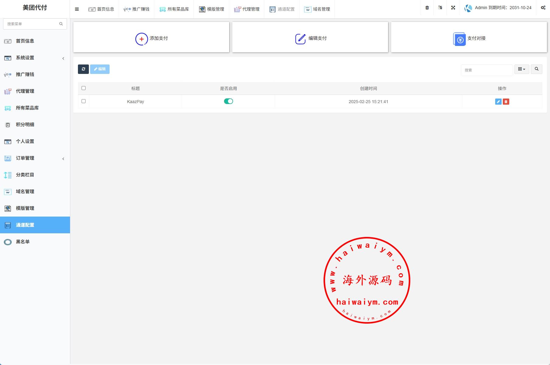
Task: Click the blue edit pencil icon for KaazPay
Action: 498,102
